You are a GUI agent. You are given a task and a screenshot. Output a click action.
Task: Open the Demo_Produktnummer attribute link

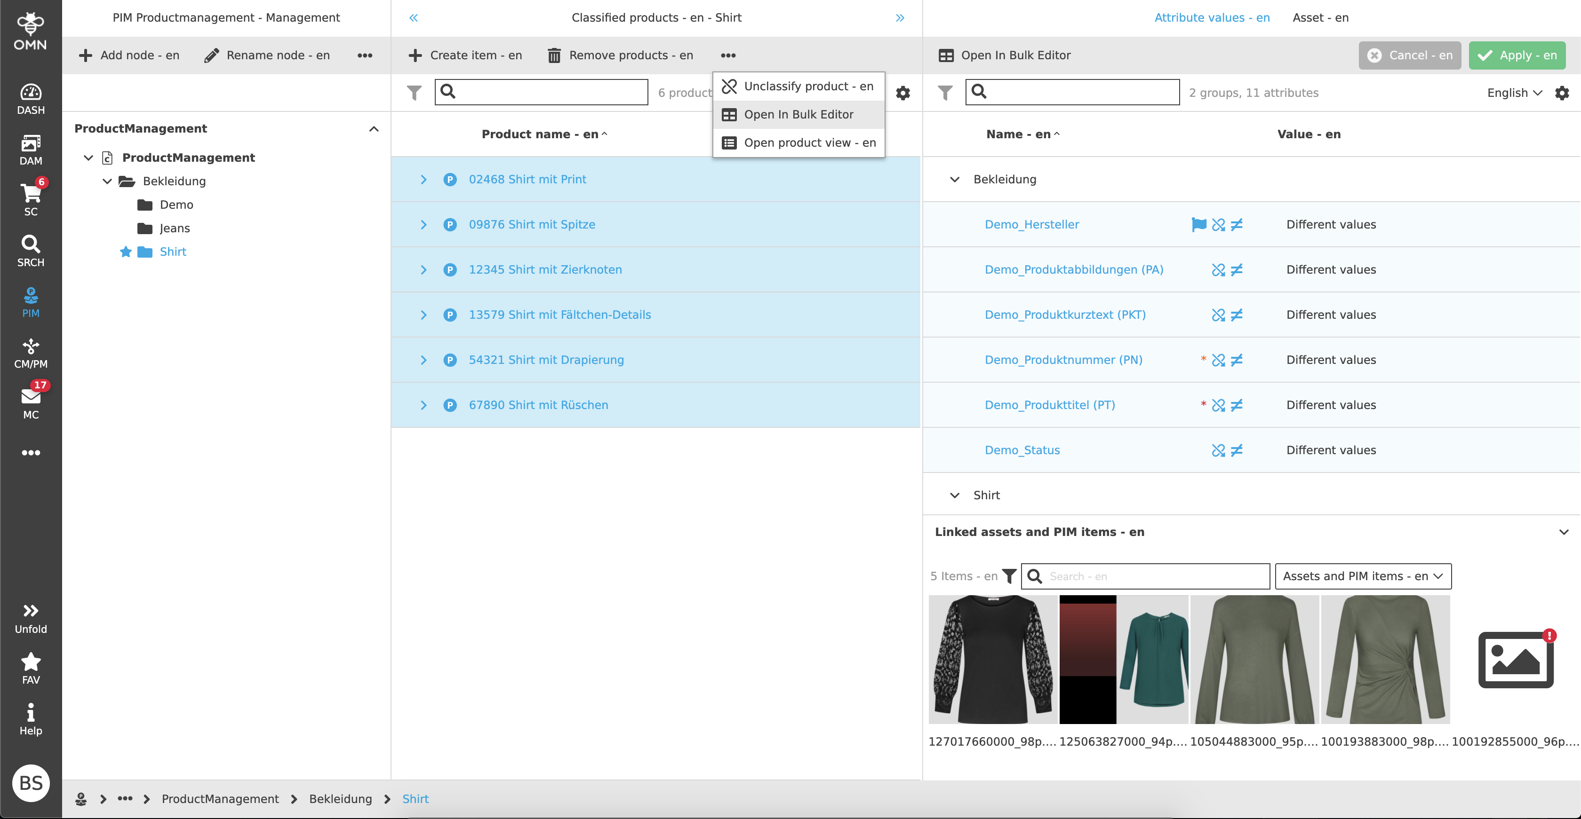(x=1063, y=359)
